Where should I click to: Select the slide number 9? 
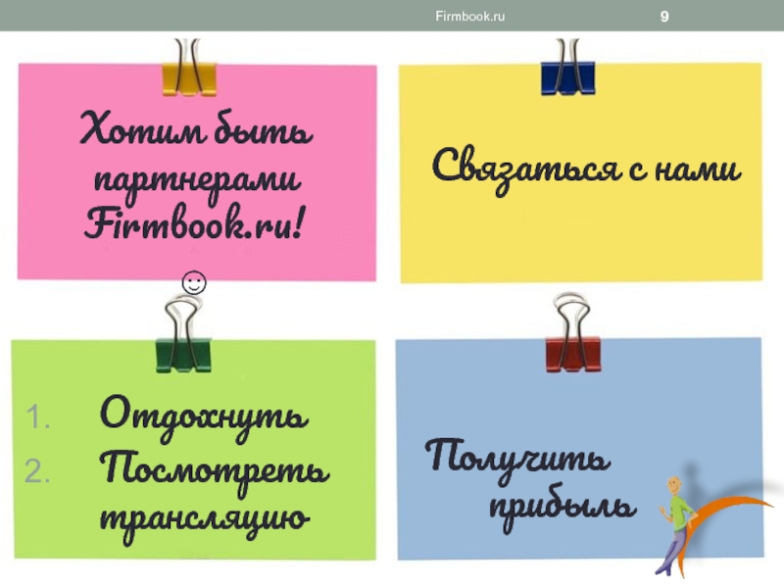pos(664,17)
